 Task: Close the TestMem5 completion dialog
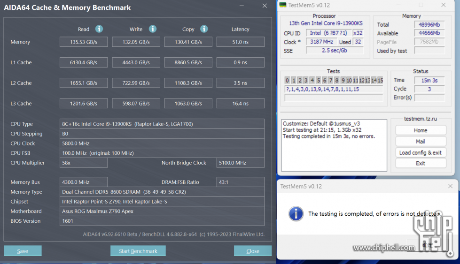tap(450, 186)
